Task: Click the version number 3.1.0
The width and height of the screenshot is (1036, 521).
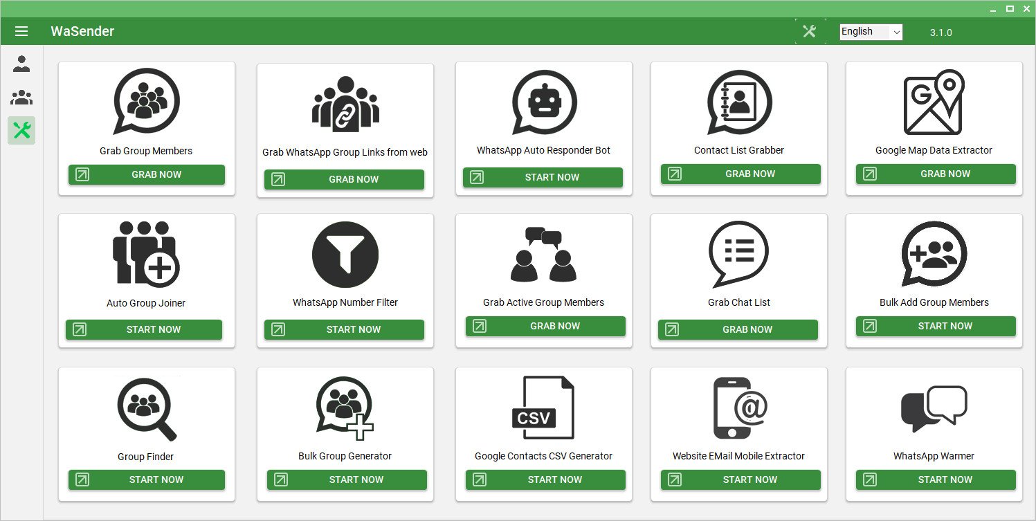Action: pos(941,33)
